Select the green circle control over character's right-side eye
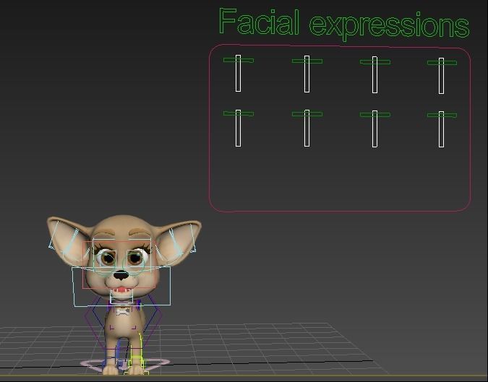 [x=134, y=264]
